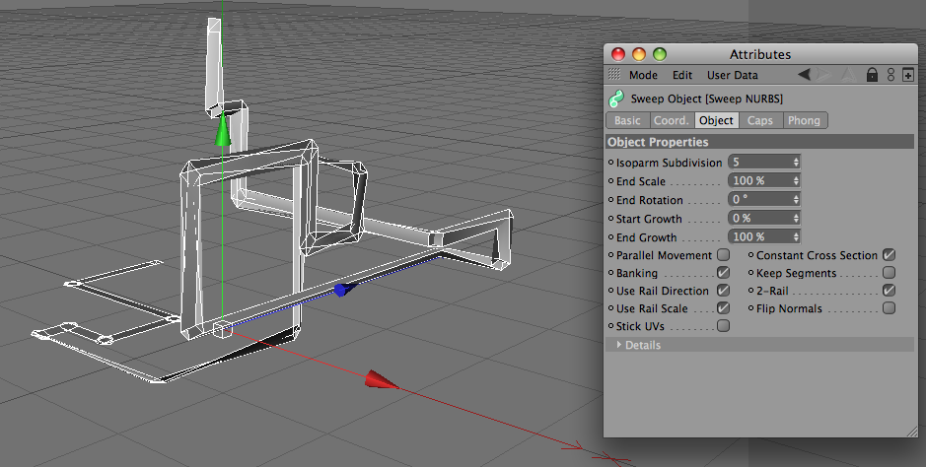Click the Attributes window resize grip
The height and width of the screenshot is (467, 926).
pyautogui.click(x=912, y=431)
